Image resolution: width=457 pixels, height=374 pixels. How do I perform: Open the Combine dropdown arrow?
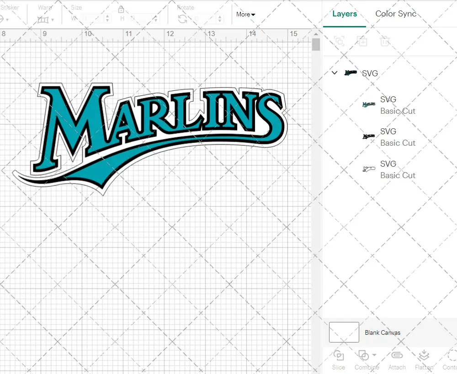pyautogui.click(x=375, y=355)
